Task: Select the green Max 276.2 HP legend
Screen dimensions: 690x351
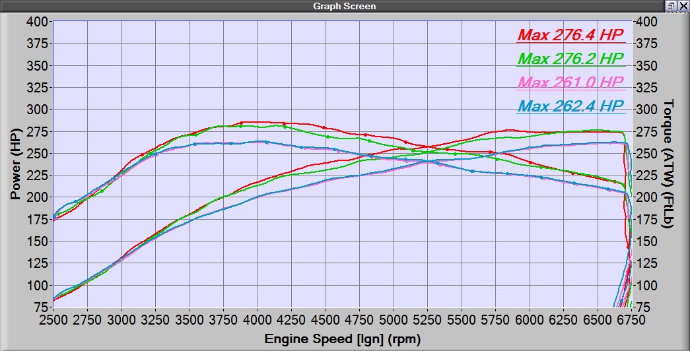Action: tap(570, 59)
